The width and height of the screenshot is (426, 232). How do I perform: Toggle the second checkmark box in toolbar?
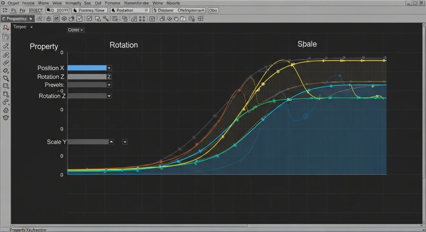[89, 19]
